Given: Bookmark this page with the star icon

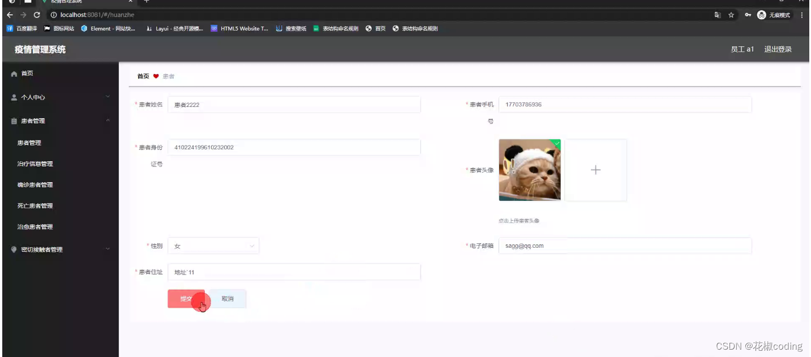Looking at the screenshot, I should coord(731,15).
